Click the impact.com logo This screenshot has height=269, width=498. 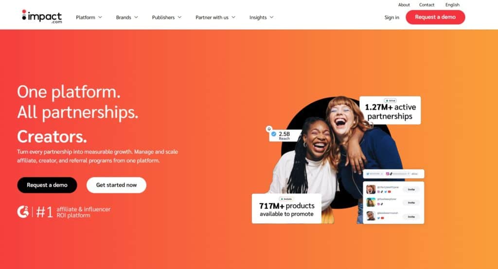[x=42, y=17]
